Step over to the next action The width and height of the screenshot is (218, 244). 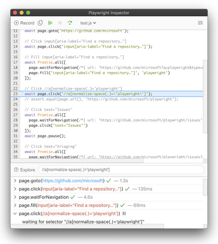click(70, 23)
